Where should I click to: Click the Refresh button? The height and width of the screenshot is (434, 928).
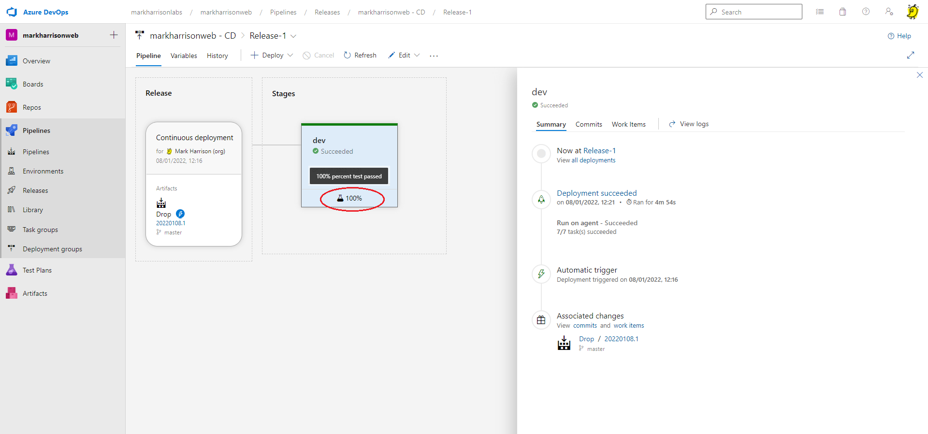(x=360, y=55)
